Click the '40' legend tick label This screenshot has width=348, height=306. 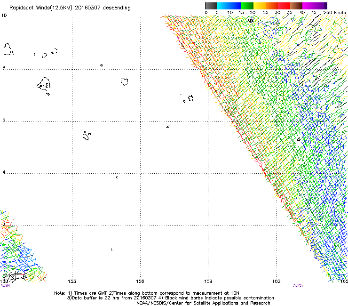point(302,13)
